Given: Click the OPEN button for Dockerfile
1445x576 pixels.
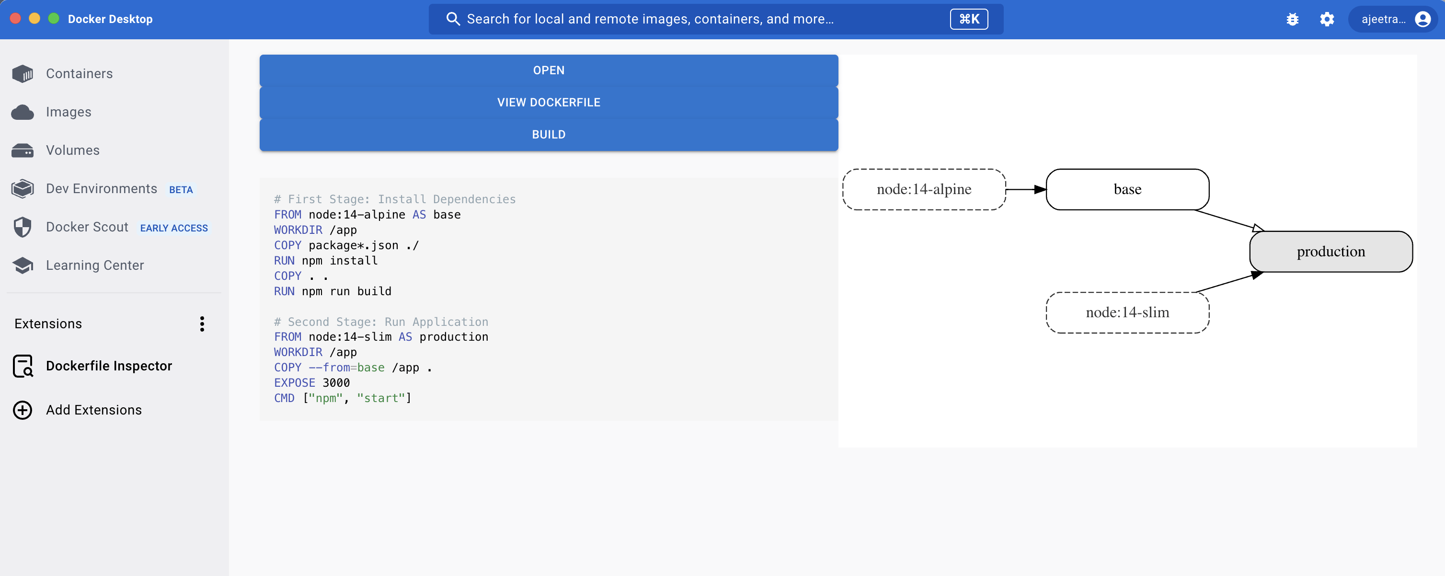Looking at the screenshot, I should pyautogui.click(x=548, y=70).
